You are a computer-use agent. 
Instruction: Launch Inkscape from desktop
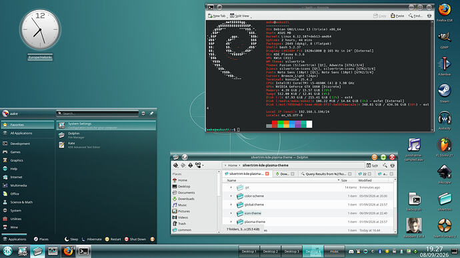click(x=445, y=172)
